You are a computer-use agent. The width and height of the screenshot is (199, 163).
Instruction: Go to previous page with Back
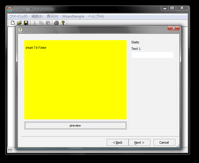(117, 142)
